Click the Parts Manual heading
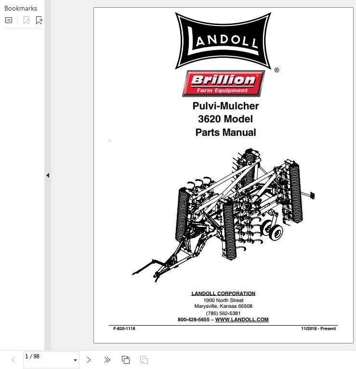The image size is (356, 369). pyautogui.click(x=225, y=132)
